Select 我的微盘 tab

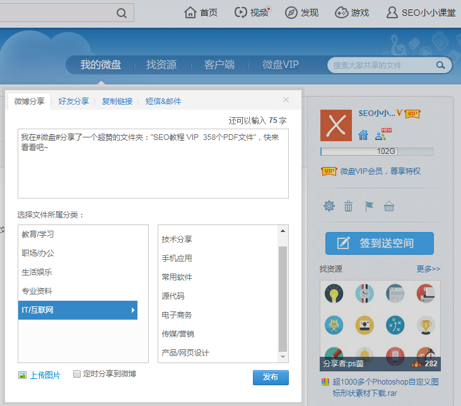[101, 65]
